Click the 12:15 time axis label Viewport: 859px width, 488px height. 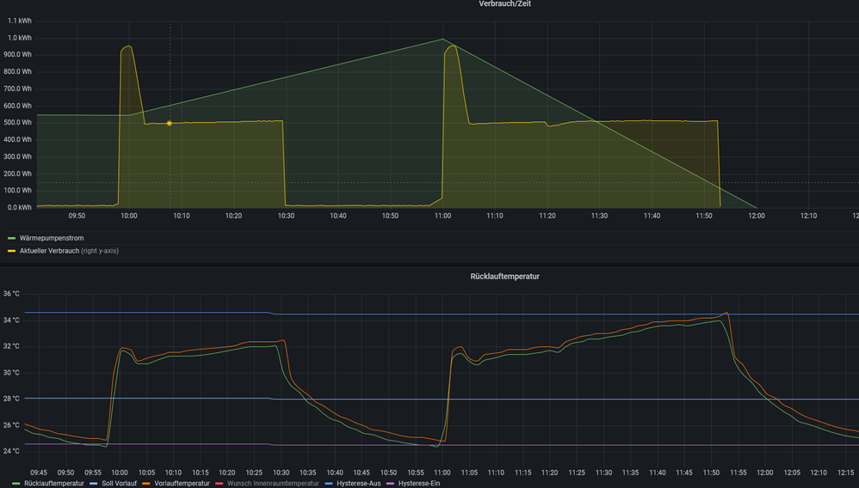tap(846, 473)
